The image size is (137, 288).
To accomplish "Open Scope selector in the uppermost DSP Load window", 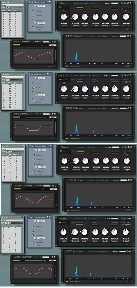I will click(12, 5).
